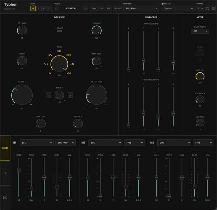
Task: Go to next preset arrow
Action: 86,8
